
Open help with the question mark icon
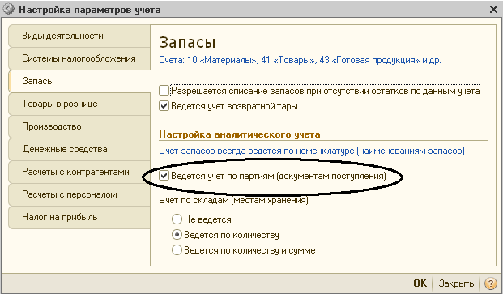click(x=491, y=283)
